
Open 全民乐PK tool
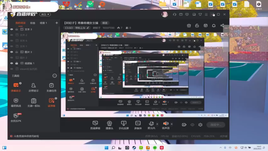pyautogui.click(x=16, y=117)
